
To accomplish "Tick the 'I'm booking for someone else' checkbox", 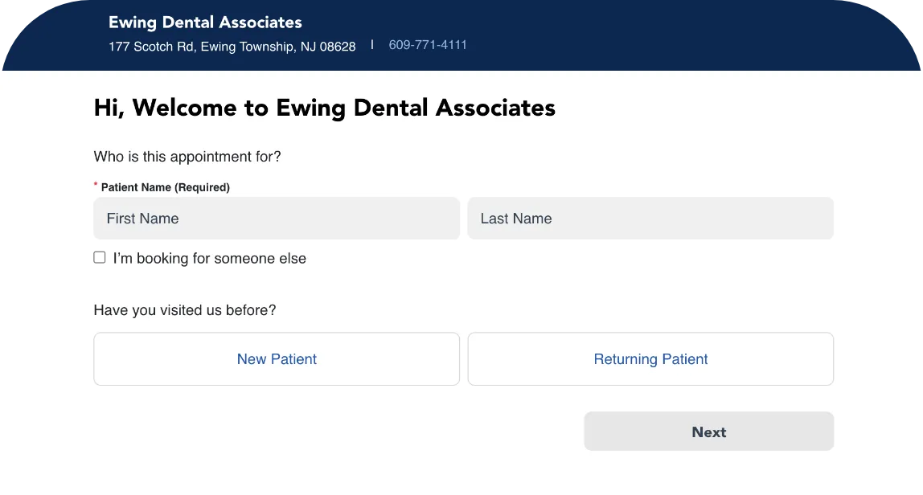I will (x=100, y=258).
